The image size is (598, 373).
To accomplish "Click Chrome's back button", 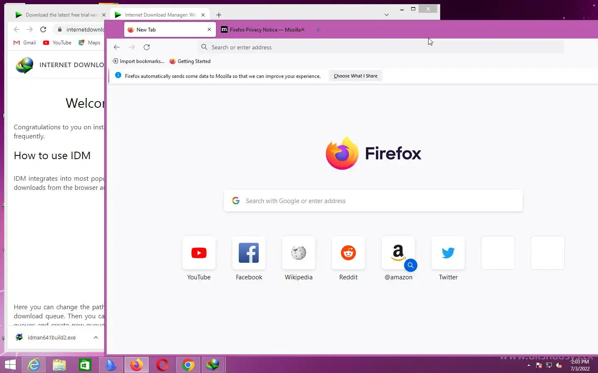I will tap(17, 29).
